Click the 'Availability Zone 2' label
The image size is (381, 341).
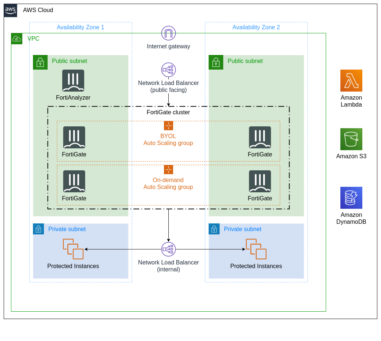[x=256, y=27]
